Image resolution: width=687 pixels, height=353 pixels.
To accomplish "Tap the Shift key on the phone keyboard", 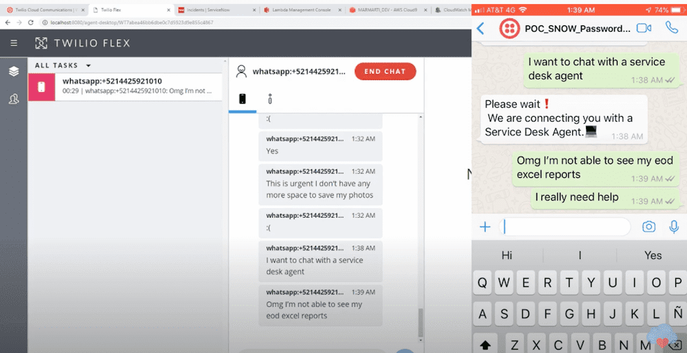I will coord(485,344).
